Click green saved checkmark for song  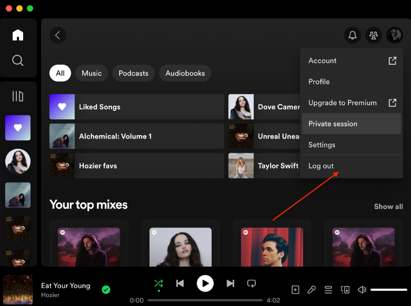[x=106, y=290]
